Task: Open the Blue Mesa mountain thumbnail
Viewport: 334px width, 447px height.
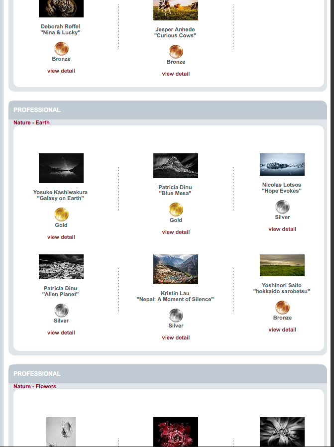Action: pos(176,166)
